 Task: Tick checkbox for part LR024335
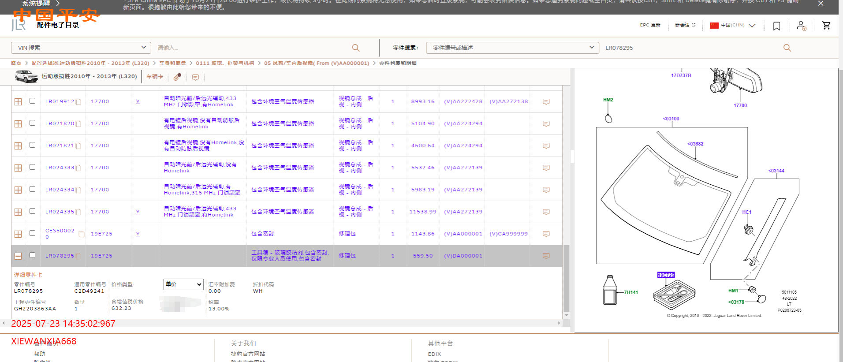(x=32, y=211)
